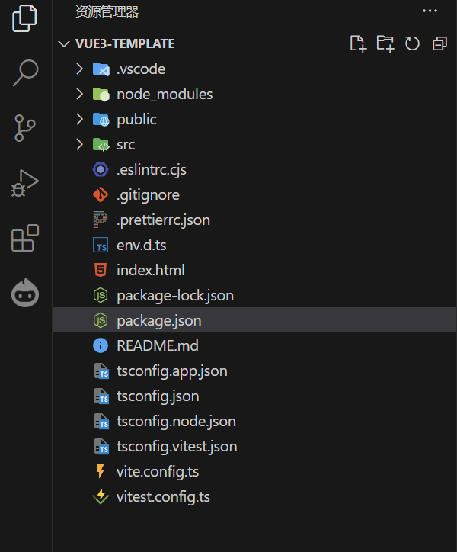Open the Run and Debug view
The image size is (457, 552).
click(25, 184)
